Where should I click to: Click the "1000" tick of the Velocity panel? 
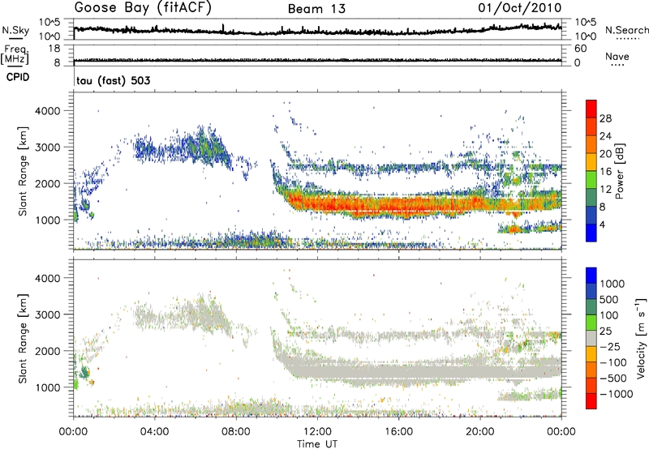[48, 387]
